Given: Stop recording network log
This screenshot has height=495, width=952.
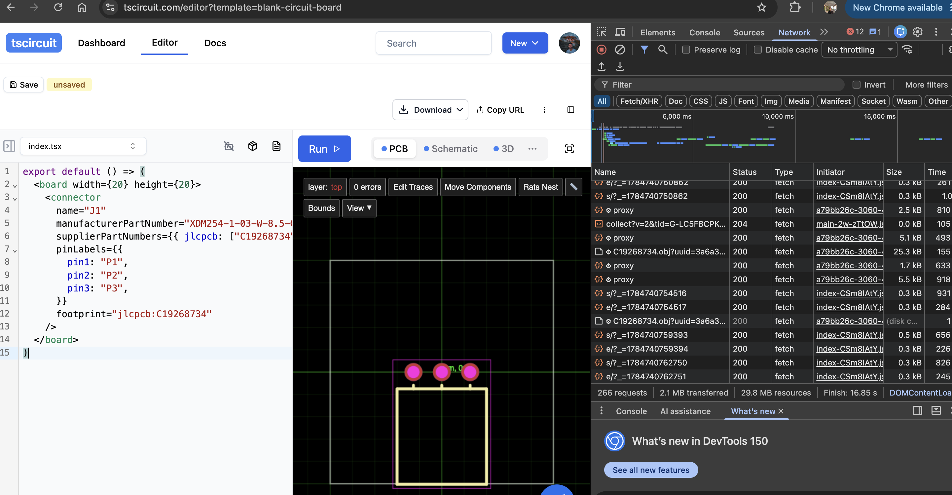Looking at the screenshot, I should pos(601,50).
